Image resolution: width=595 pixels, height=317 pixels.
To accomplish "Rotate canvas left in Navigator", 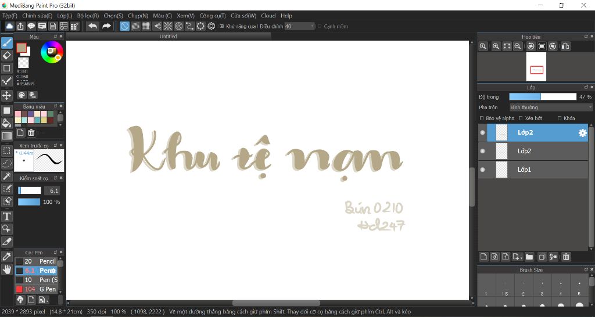I will pyautogui.click(x=531, y=46).
